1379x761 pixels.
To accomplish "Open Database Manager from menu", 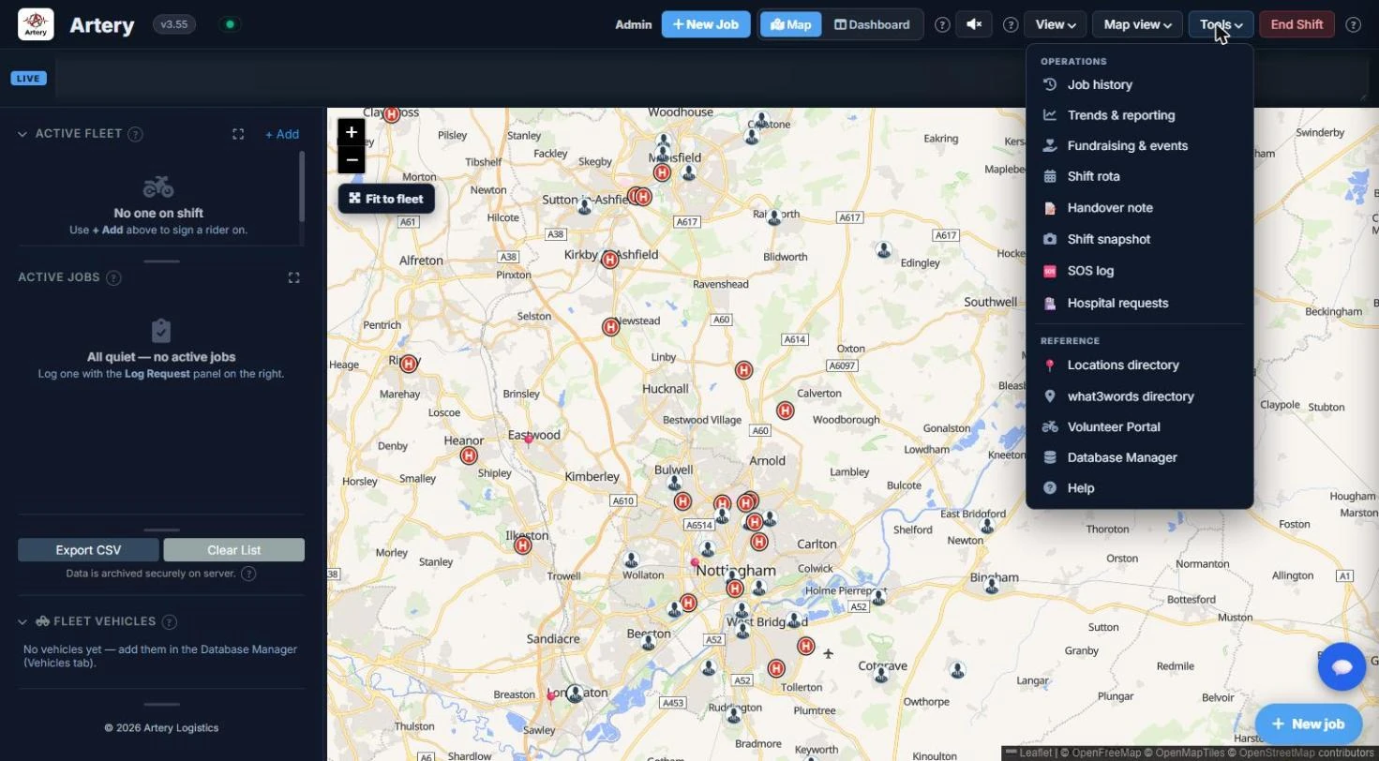I will pyautogui.click(x=1140, y=457).
